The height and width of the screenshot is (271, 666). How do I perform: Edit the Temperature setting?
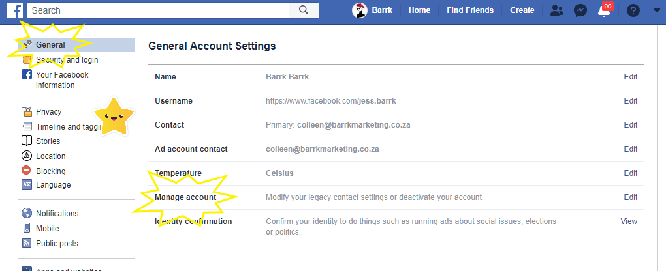[630, 173]
